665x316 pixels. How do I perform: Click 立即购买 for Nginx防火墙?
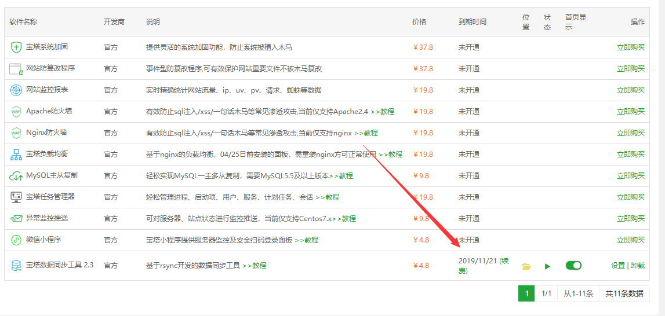click(x=631, y=133)
